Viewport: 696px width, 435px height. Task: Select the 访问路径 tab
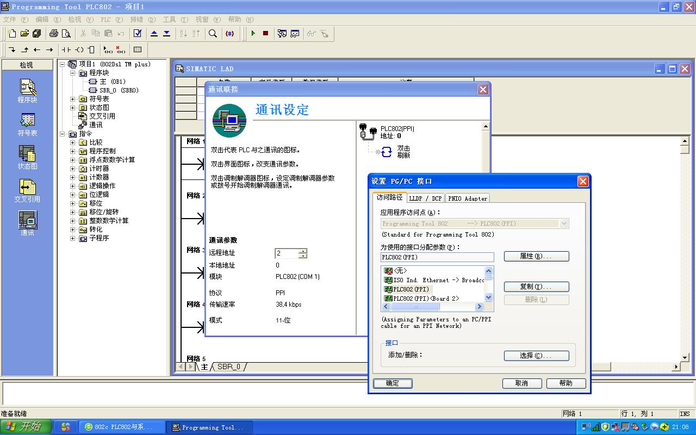click(389, 197)
